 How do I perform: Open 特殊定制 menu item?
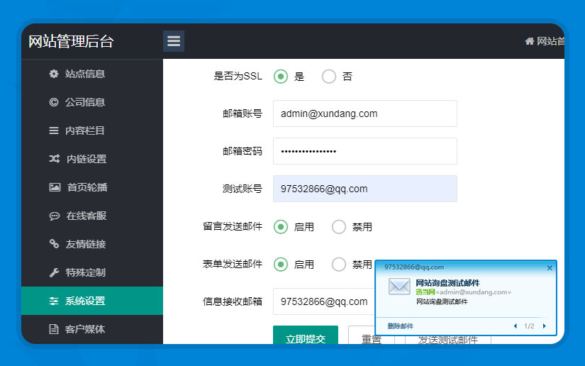point(92,272)
